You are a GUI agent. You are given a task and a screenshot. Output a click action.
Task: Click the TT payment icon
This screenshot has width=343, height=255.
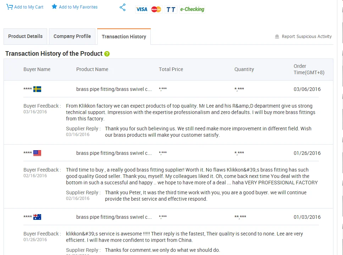pyautogui.click(x=171, y=9)
